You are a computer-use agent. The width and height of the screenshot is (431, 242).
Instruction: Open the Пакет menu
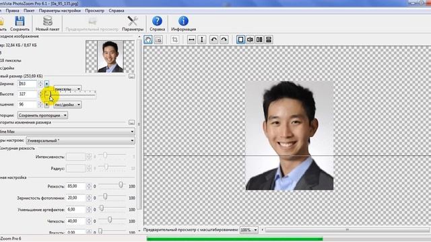pos(29,11)
